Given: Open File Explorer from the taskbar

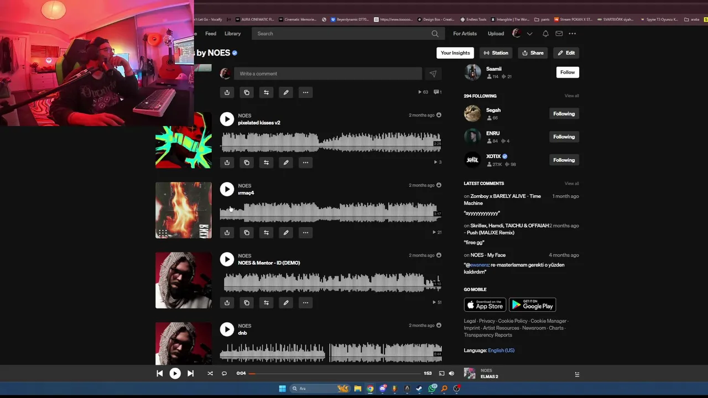Looking at the screenshot, I should point(357,389).
